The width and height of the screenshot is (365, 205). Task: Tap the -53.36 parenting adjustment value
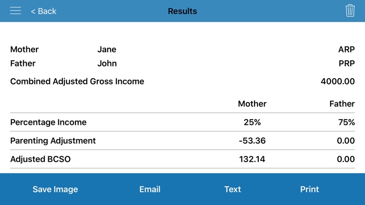(x=252, y=140)
